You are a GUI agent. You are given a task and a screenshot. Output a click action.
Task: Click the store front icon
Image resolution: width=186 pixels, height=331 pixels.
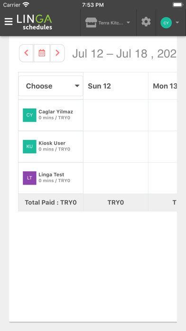click(91, 22)
